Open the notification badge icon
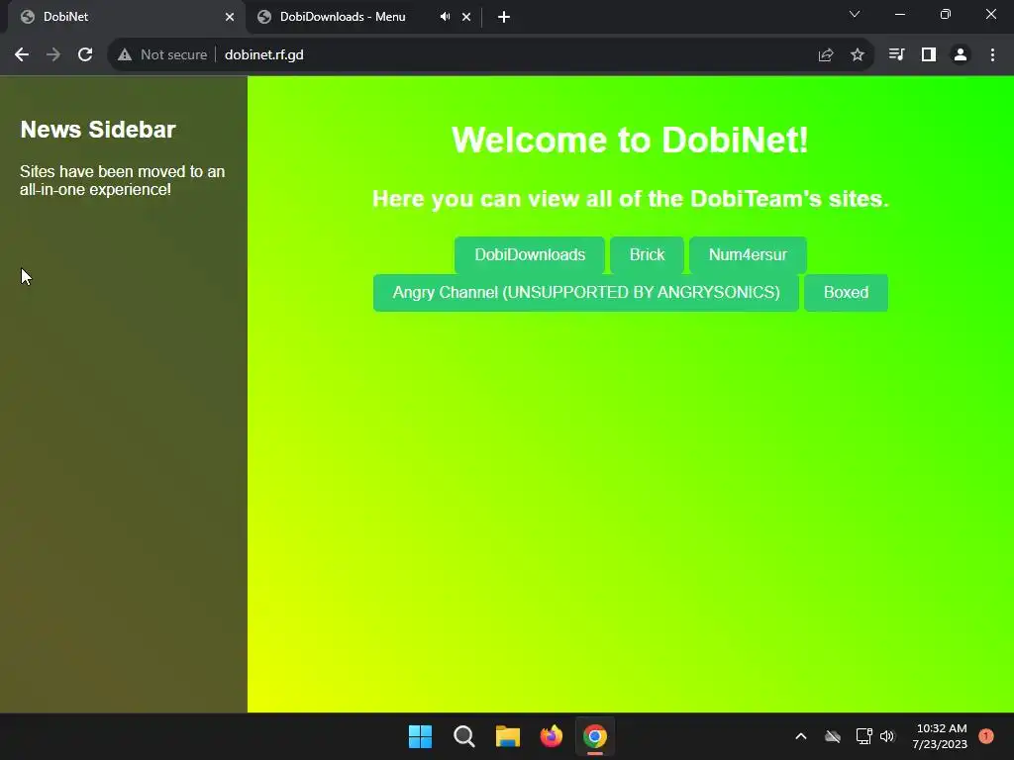This screenshot has height=760, width=1014. click(986, 736)
